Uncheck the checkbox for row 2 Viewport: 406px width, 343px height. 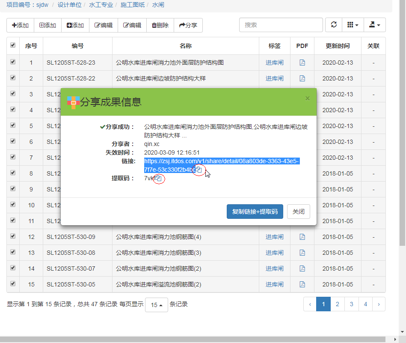pos(13,78)
